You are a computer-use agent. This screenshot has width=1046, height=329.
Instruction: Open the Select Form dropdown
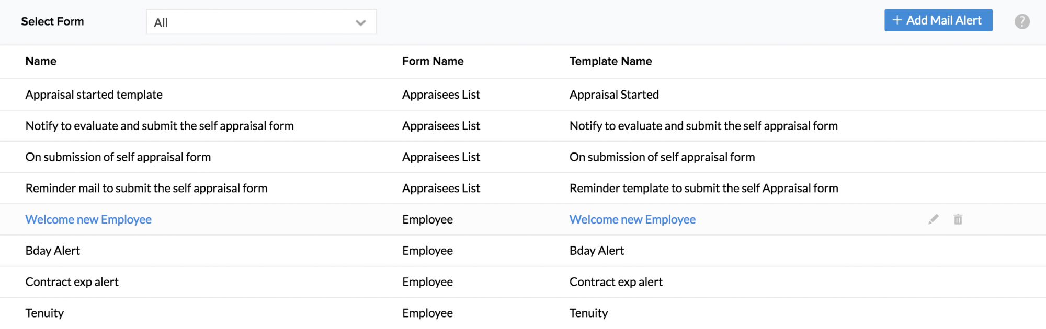(261, 22)
